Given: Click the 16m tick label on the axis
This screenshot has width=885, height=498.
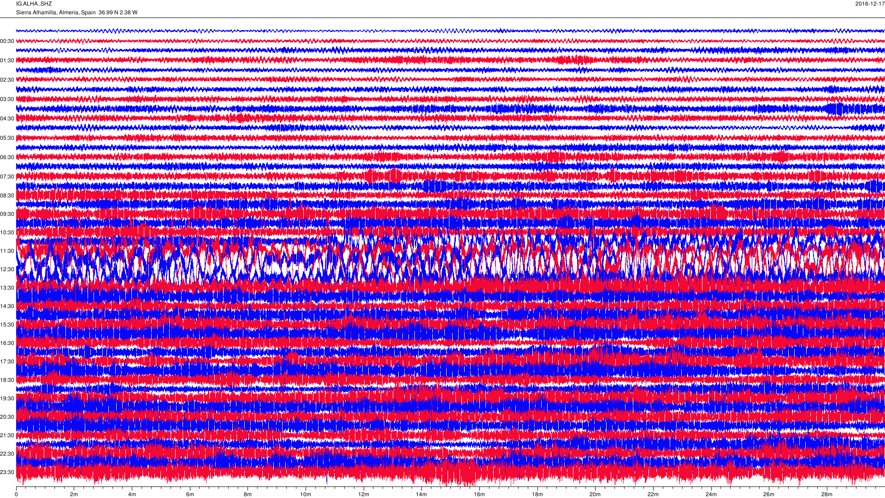Looking at the screenshot, I should click(x=479, y=494).
